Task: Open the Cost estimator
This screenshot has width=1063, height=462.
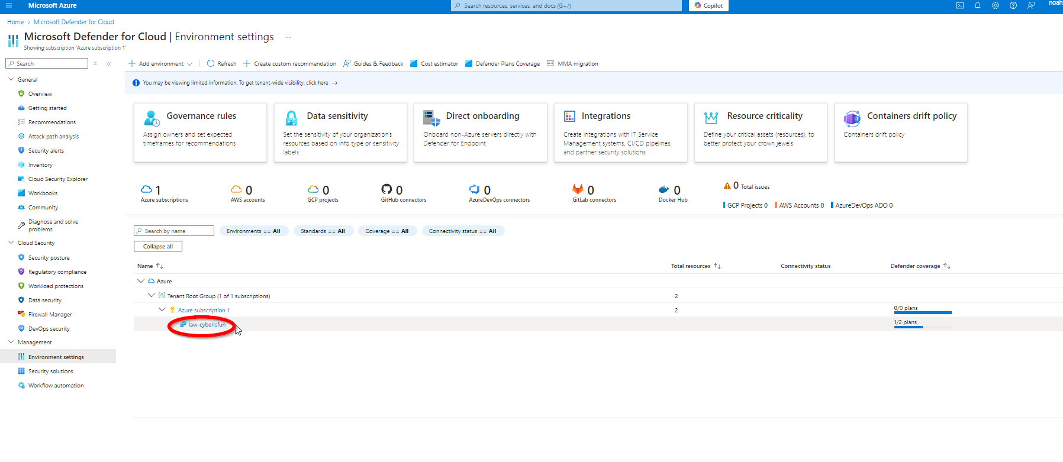Action: [434, 63]
